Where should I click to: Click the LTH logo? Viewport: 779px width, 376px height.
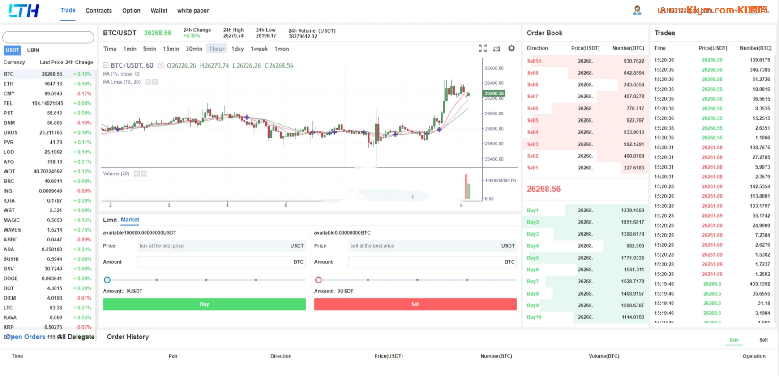[x=24, y=11]
